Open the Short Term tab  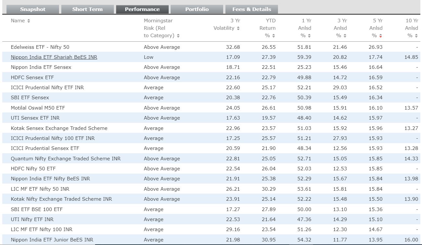[x=87, y=9]
